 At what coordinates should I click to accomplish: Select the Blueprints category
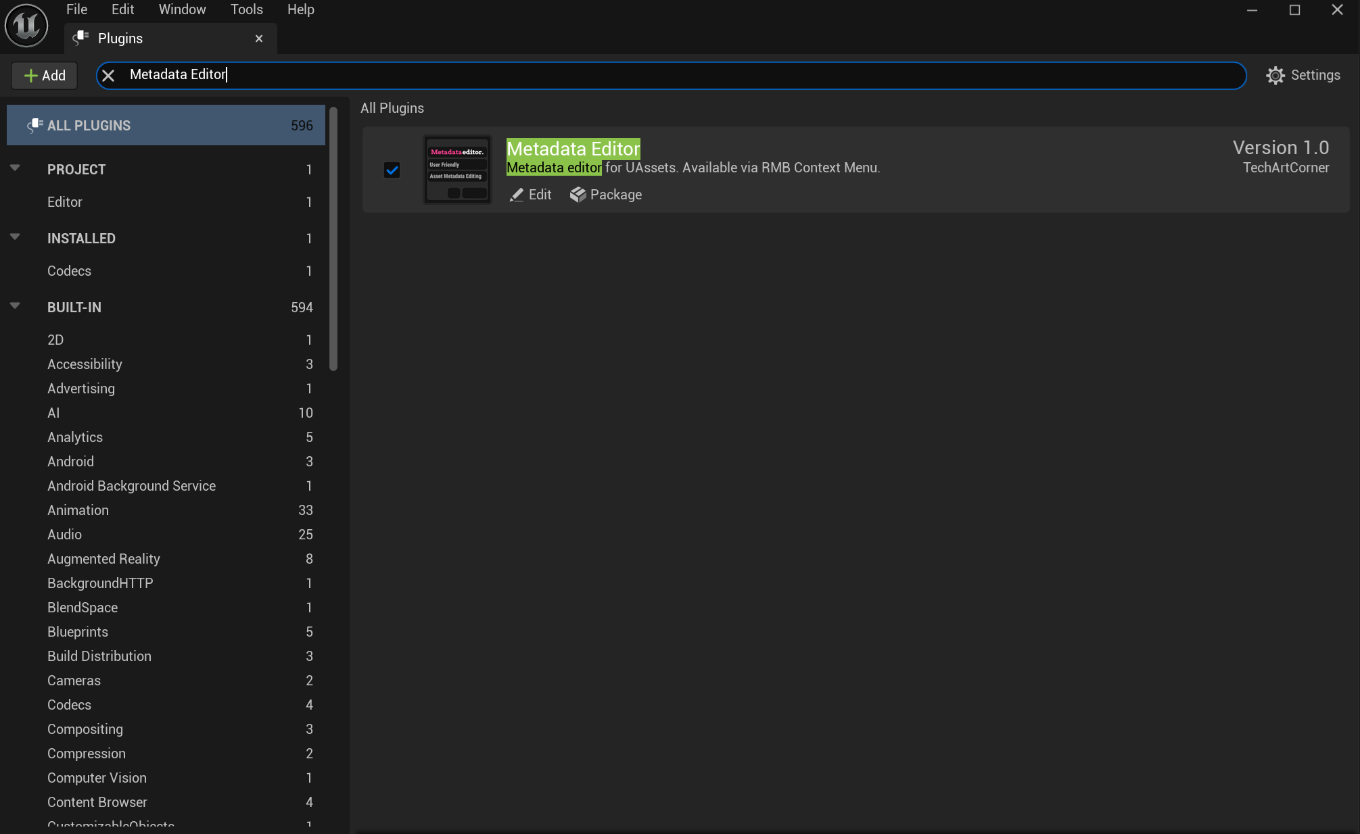pos(166,632)
